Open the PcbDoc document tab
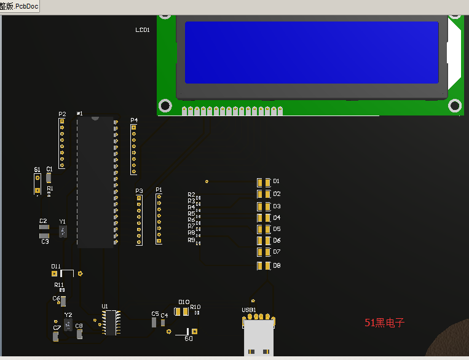The height and width of the screenshot is (360, 469). coord(19,6)
